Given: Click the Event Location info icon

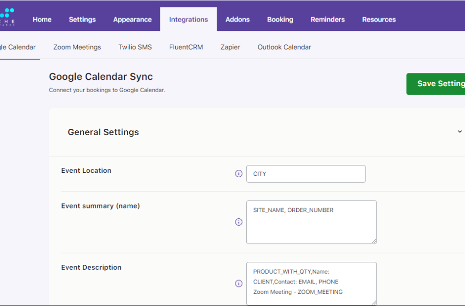Looking at the screenshot, I should click(x=238, y=174).
